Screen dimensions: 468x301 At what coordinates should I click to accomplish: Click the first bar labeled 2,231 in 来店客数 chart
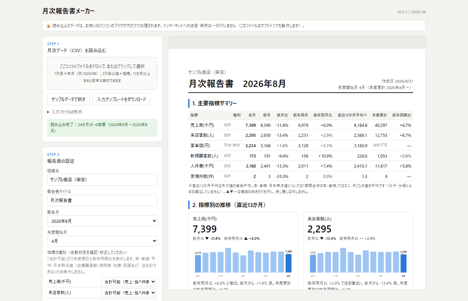coord(313,264)
